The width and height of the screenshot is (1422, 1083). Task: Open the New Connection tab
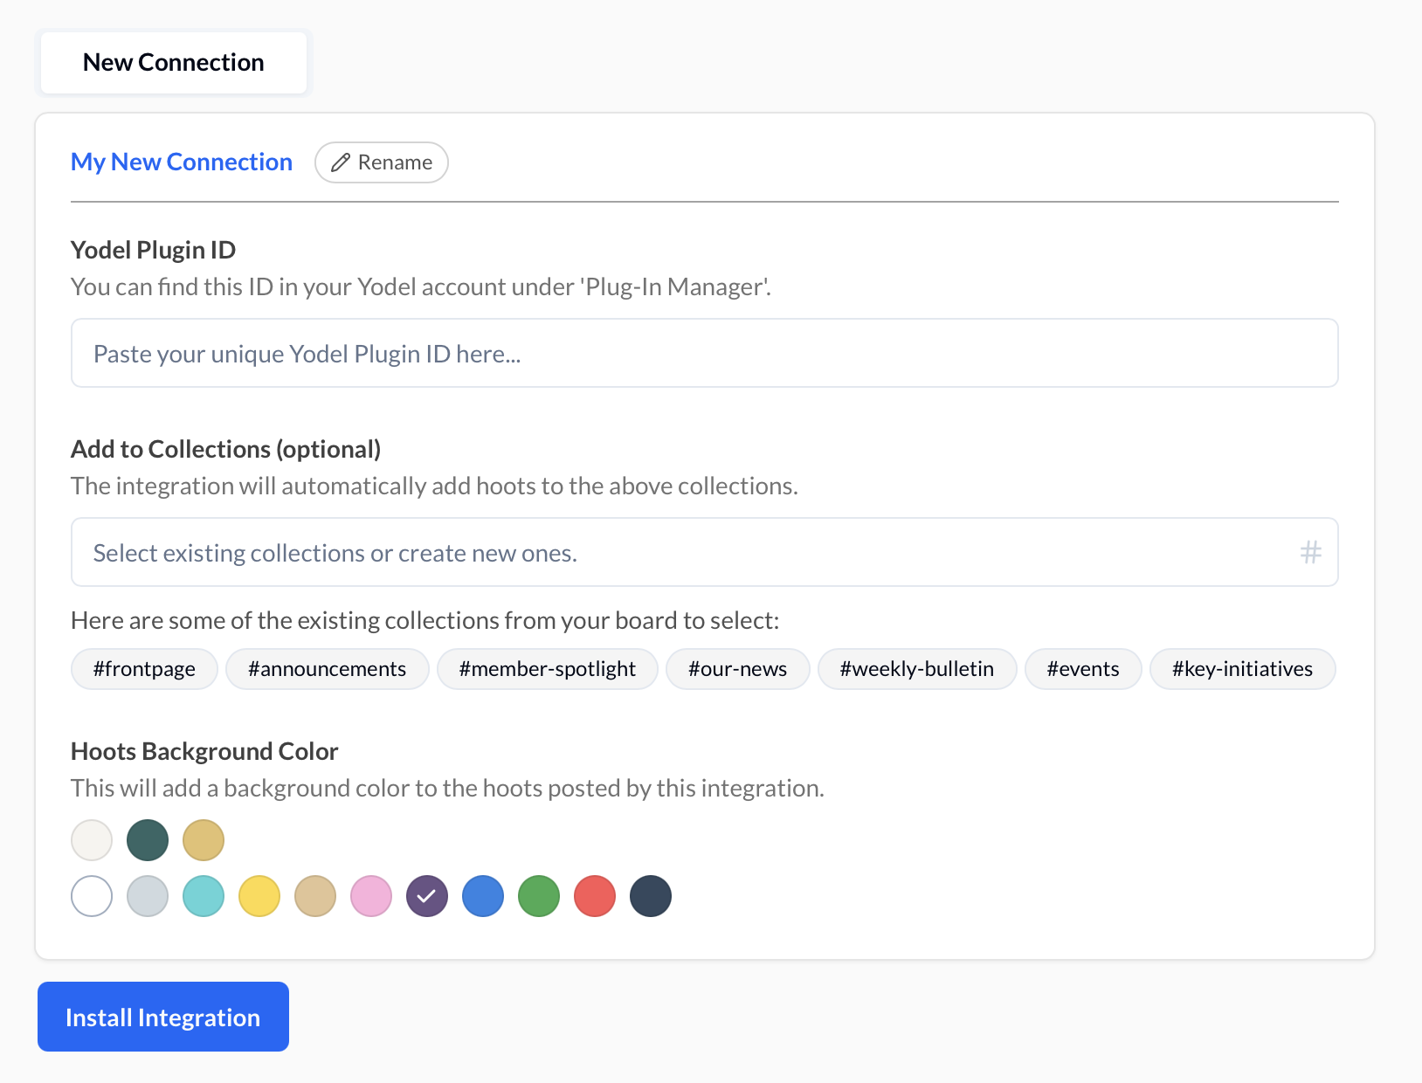[174, 63]
